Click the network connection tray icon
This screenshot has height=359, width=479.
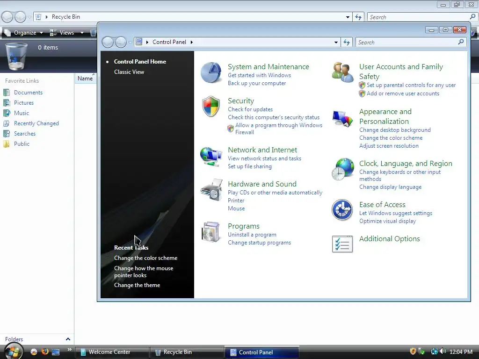[x=434, y=352]
